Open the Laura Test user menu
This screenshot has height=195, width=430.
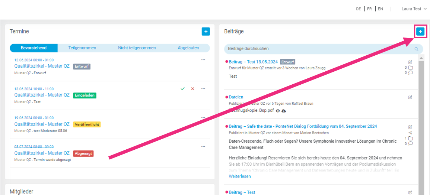[414, 9]
